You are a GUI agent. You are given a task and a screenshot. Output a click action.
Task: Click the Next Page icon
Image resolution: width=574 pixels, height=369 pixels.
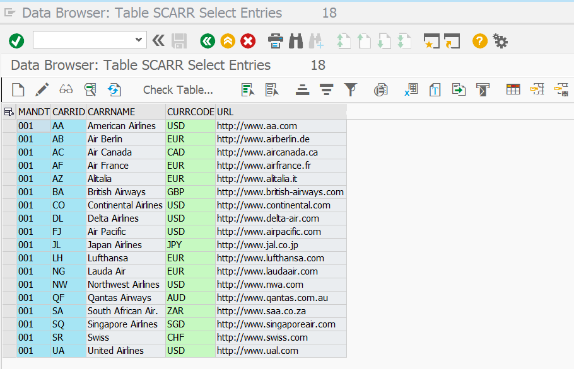(384, 41)
